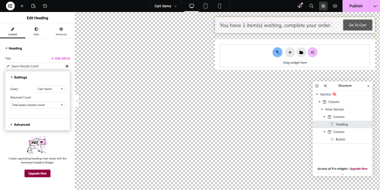
Task: Switch to the Content tab
Action: click(12, 31)
